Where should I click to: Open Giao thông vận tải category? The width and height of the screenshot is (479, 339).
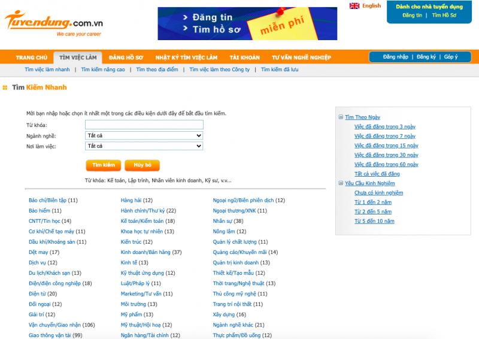click(x=50, y=335)
